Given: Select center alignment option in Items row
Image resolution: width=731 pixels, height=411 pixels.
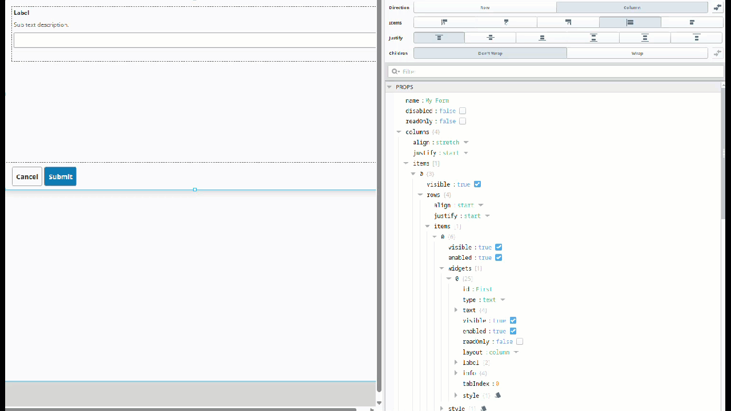Looking at the screenshot, I should point(506,22).
